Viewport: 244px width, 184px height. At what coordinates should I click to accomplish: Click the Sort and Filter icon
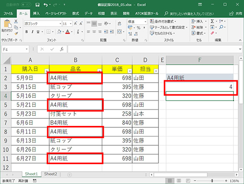click(x=221, y=21)
